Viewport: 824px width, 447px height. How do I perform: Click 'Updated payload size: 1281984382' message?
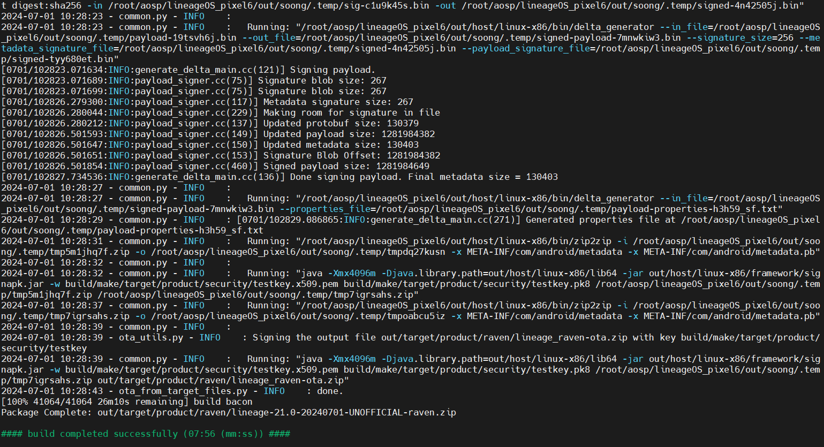pyautogui.click(x=349, y=134)
